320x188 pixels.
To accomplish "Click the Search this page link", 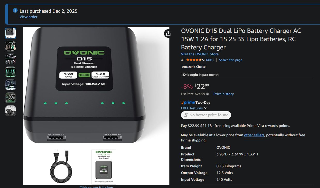I will click(230, 60).
